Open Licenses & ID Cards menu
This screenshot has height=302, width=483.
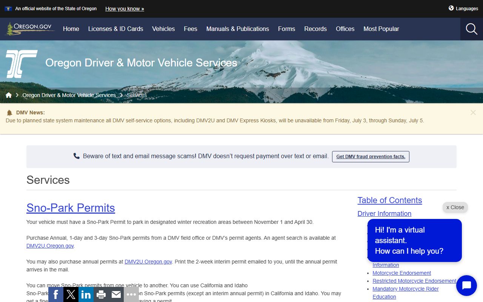115,29
